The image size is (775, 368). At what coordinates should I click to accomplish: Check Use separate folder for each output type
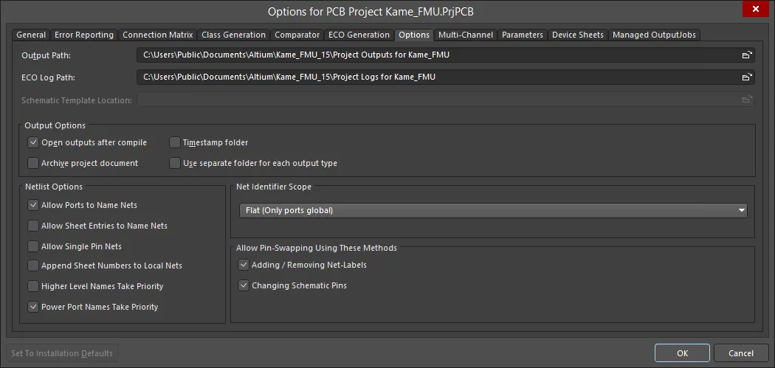(174, 163)
